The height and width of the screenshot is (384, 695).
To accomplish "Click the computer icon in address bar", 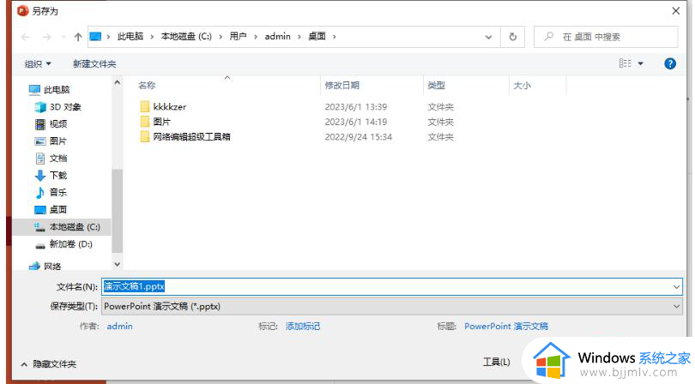I will [95, 37].
